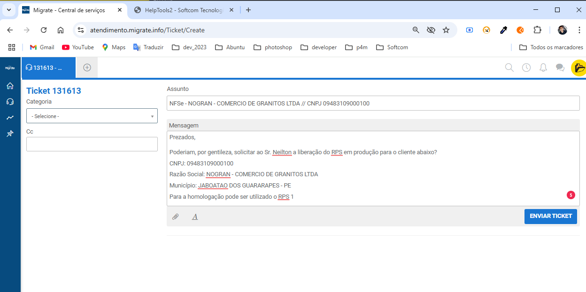586x292 pixels.
Task: Open the notifications bell icon
Action: 543,67
